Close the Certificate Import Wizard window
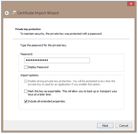Viewport: 138px width, 134px height. pos(131,4)
